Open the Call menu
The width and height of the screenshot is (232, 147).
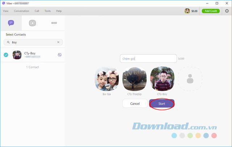[x=37, y=11]
